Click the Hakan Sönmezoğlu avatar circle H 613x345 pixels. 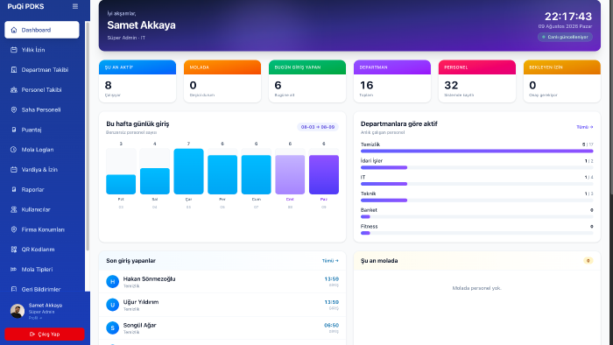113,281
